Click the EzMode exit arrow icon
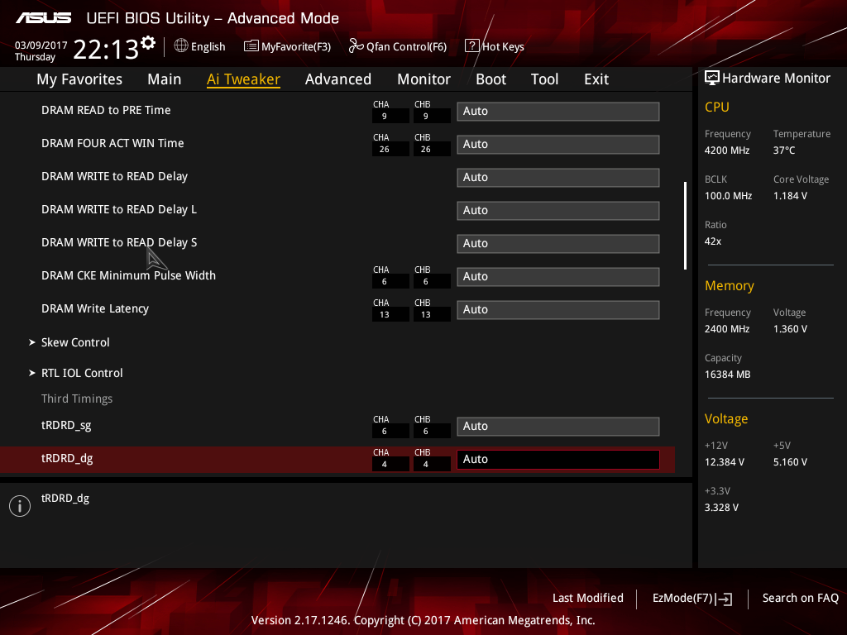 [725, 599]
